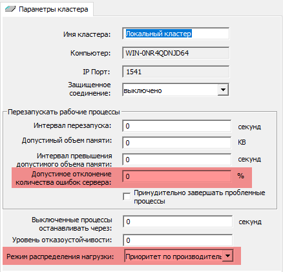Open the Параметры кластера tab
Image resolution: width=283 pixels, height=272 pixels.
(x=47, y=9)
